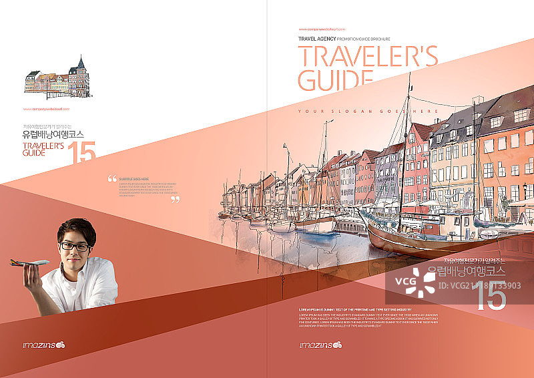Select the opening quotation mark icon
The image size is (534, 378).
coord(111,178)
